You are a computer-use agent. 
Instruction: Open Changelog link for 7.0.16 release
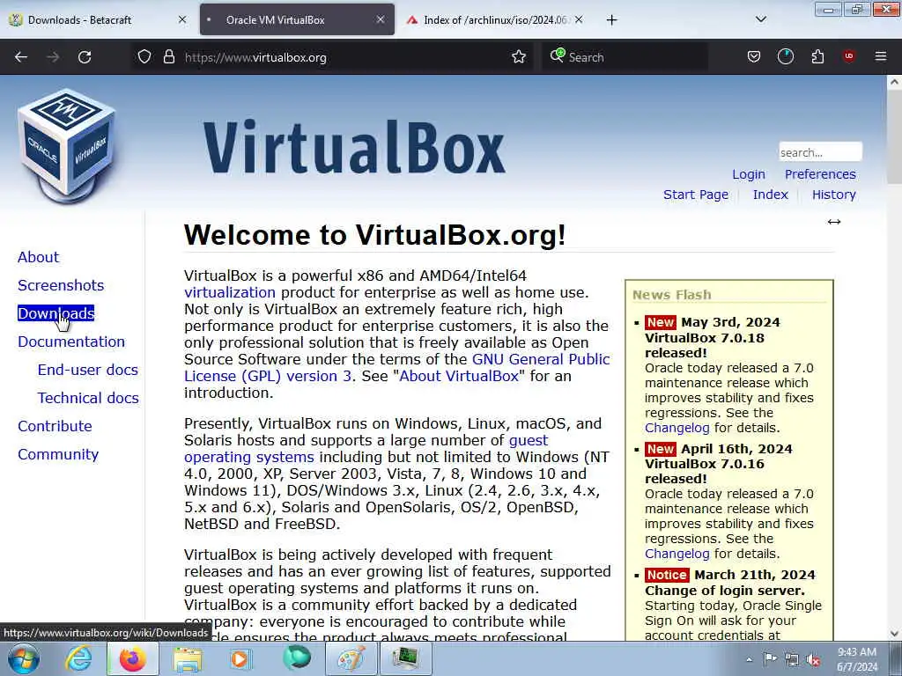(677, 554)
